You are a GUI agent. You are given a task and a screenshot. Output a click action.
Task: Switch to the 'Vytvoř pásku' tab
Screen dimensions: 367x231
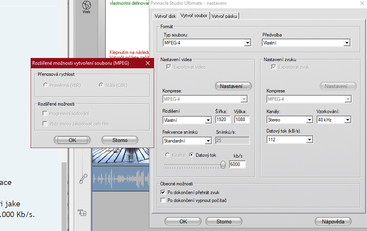224,16
